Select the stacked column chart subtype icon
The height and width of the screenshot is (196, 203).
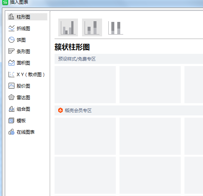pos(92,27)
